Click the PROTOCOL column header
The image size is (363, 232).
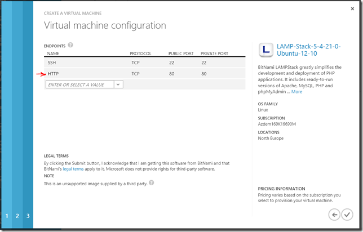pyautogui.click(x=140, y=53)
